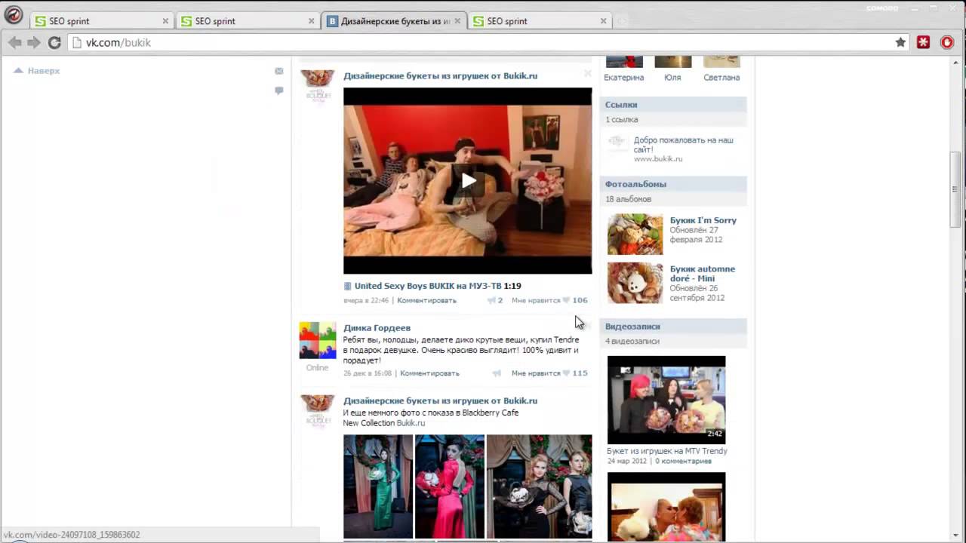This screenshot has height=543, width=966.
Task: Click the vk.com/bukik address bar
Action: point(483,43)
